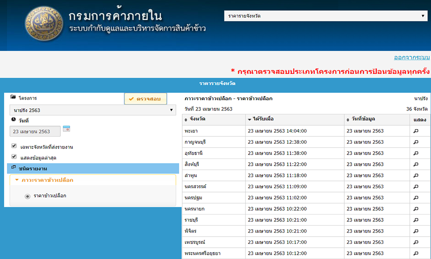Click the 11:18:00 received time cell

pos(295,175)
